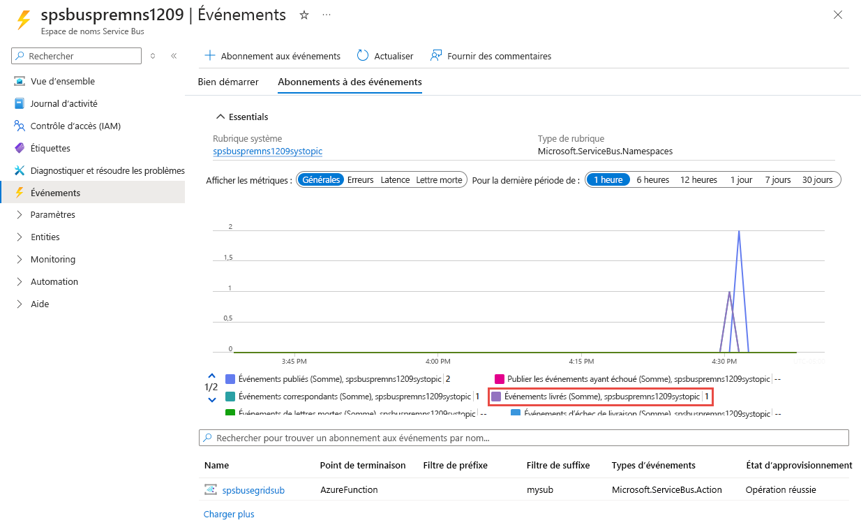The image size is (861, 525).
Task: Click the event subscription name search box
Action: [x=524, y=438]
